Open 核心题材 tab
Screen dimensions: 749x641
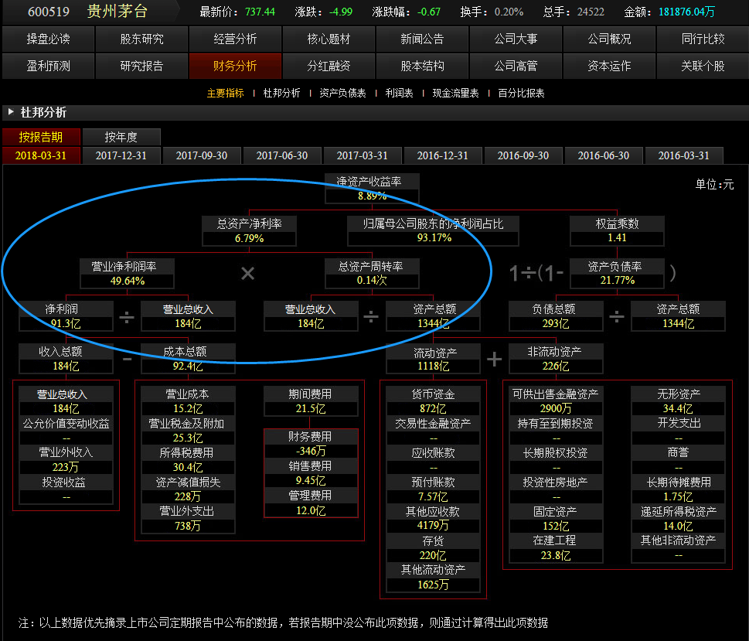pyautogui.click(x=329, y=39)
